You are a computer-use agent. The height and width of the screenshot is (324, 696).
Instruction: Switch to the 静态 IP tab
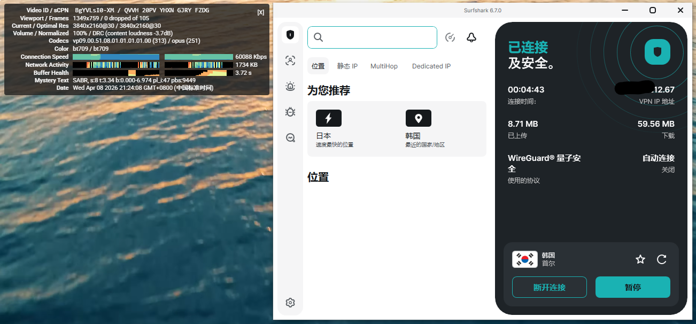click(347, 66)
